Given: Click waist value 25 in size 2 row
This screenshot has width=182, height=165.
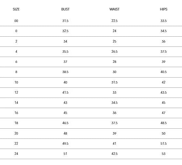Looking at the screenshot, I should (115, 41).
